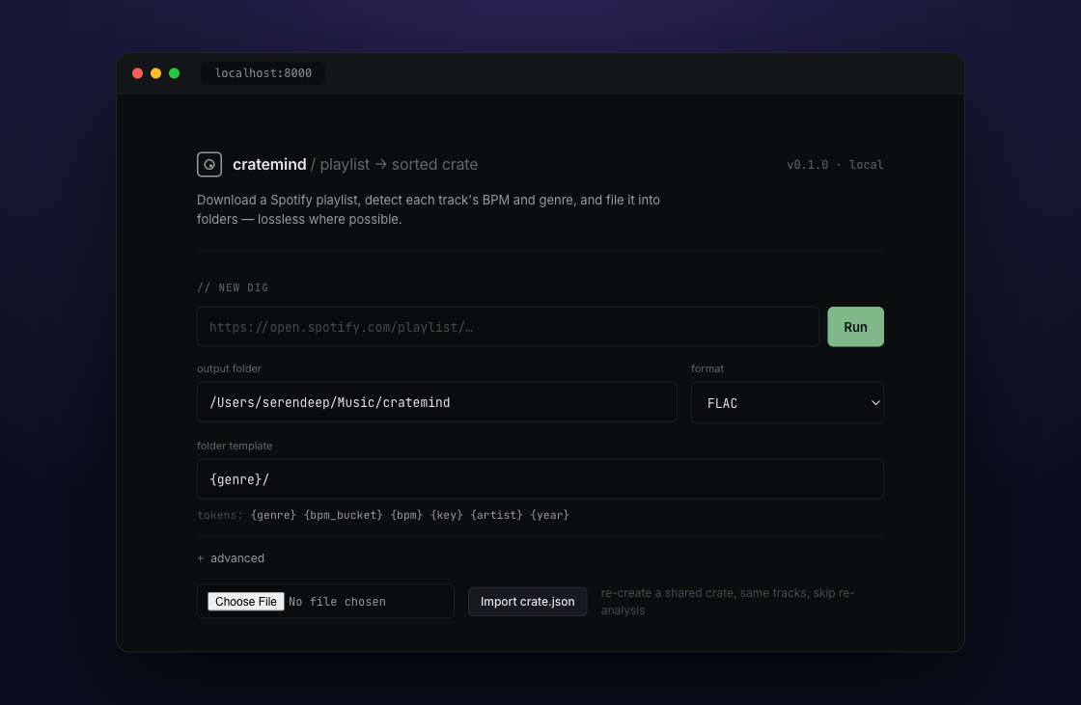Start the dig with Run button

(855, 327)
